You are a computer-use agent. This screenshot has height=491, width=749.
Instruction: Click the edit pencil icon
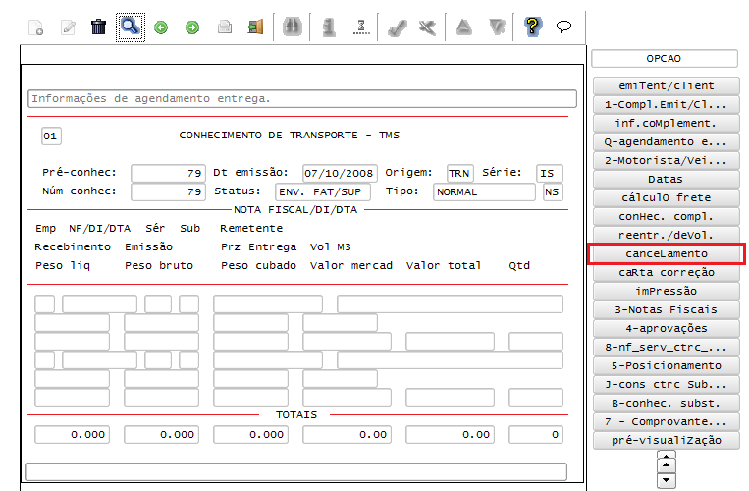click(x=68, y=27)
